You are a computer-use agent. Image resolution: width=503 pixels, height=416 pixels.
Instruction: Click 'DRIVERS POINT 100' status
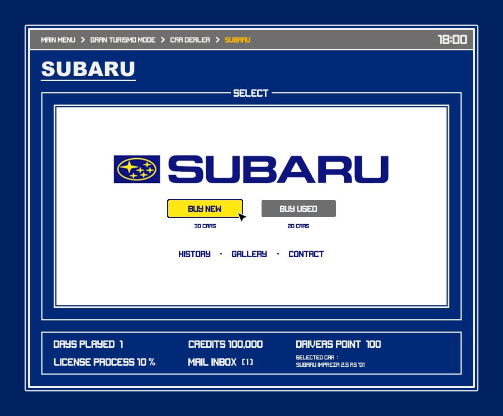point(339,344)
